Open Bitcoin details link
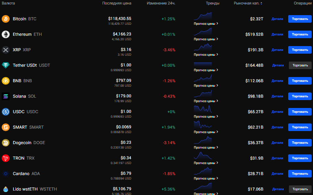The height and width of the screenshot is (195, 313). pos(277,19)
